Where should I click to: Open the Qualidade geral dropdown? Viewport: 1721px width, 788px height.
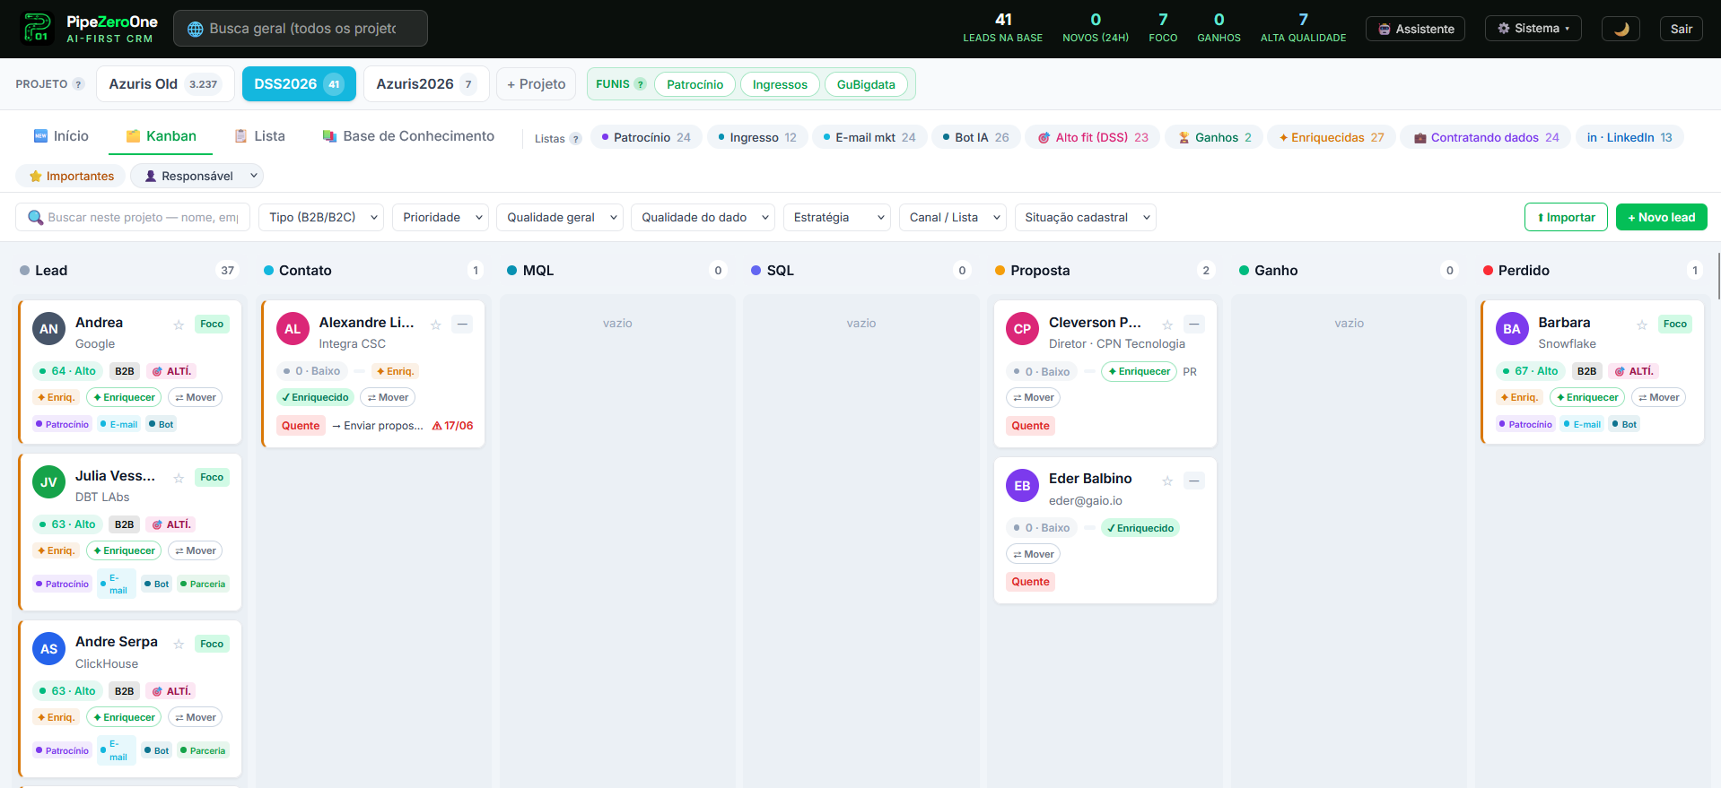(x=559, y=217)
